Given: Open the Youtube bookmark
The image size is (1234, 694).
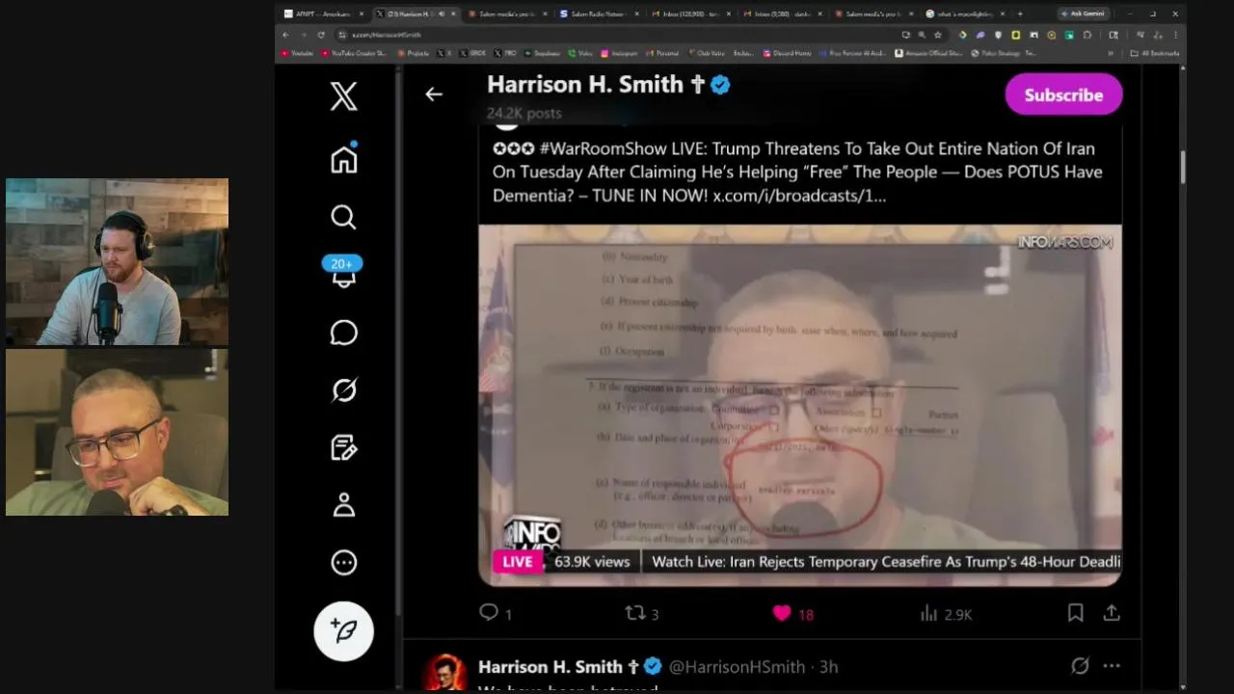Looking at the screenshot, I should click(297, 53).
